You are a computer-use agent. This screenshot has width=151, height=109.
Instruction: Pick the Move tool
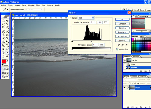pos(7,21)
